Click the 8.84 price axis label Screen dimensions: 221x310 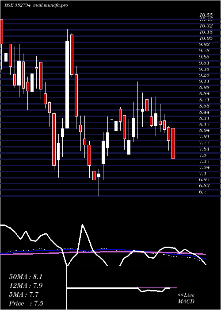[205, 93]
